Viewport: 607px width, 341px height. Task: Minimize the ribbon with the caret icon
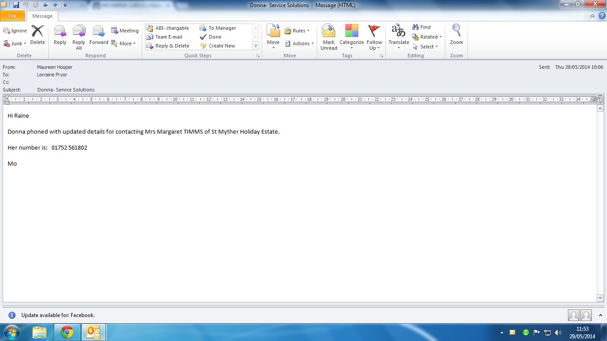[x=592, y=16]
